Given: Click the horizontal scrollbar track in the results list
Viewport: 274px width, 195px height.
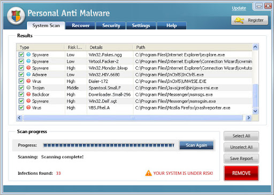Looking at the screenshot, I should pos(133,118).
